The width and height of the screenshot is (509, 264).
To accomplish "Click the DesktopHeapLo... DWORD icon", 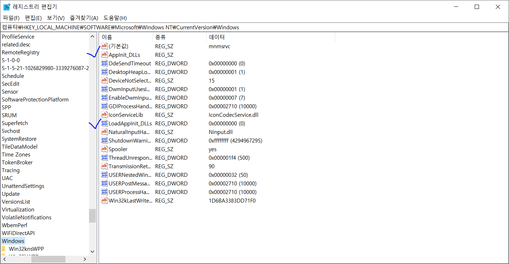I will tap(104, 72).
